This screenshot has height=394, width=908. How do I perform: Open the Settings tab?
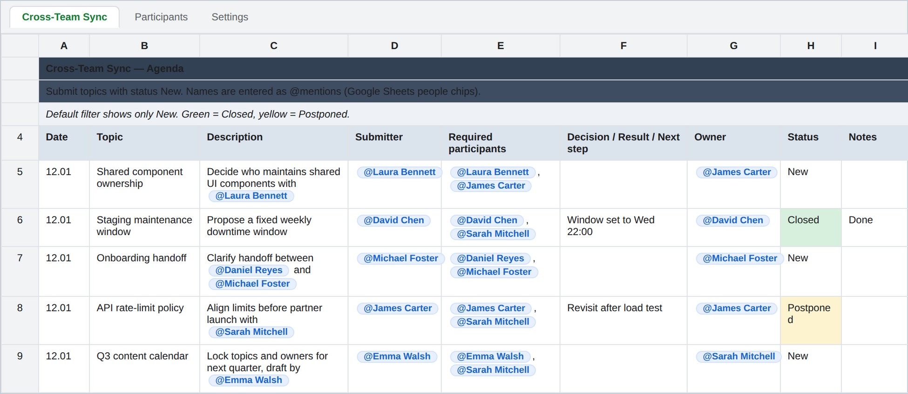point(230,17)
